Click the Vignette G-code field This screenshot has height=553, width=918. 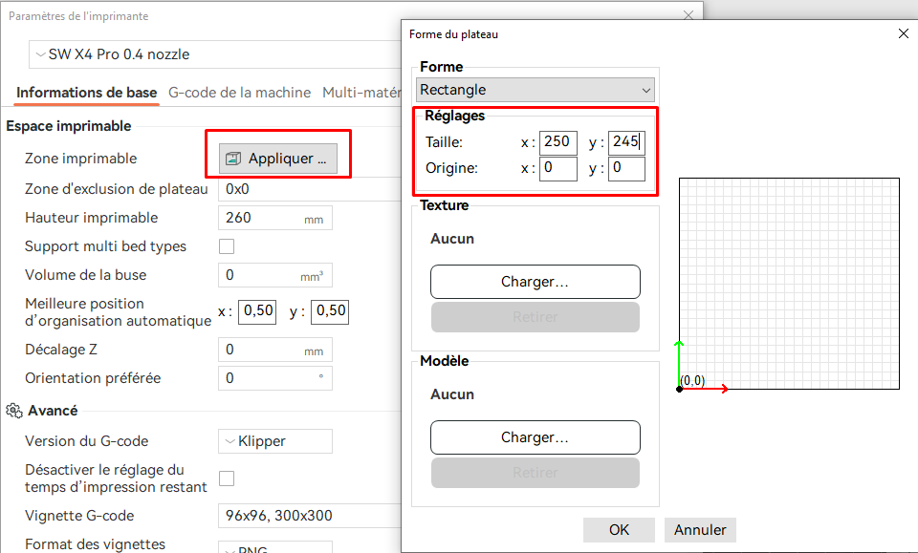310,516
